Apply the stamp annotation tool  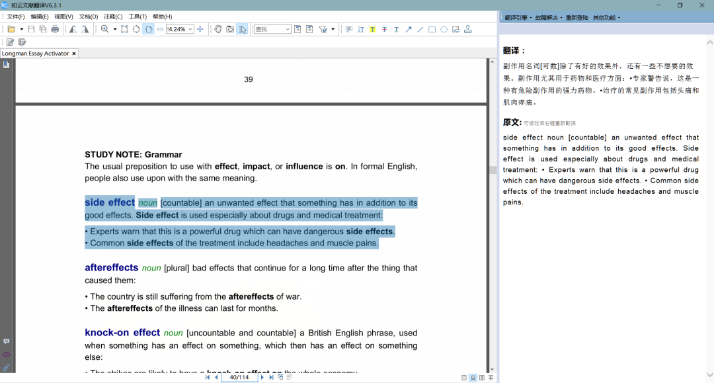point(469,29)
